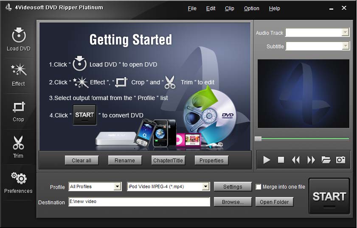Image resolution: width=357 pixels, height=228 pixels.
Task: Select the Crop tool in sidebar
Action: 19,111
